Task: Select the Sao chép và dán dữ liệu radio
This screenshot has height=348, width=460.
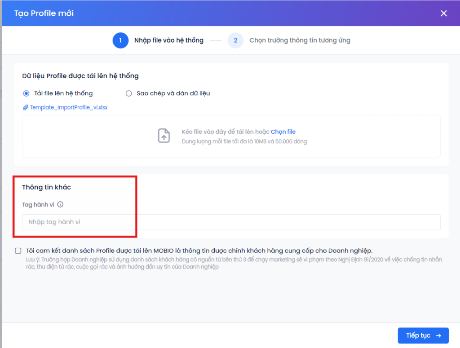Action: [128, 93]
